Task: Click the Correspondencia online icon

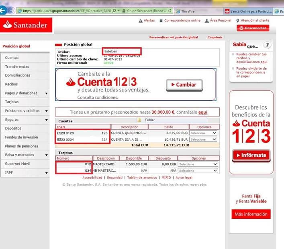Action: (161, 21)
